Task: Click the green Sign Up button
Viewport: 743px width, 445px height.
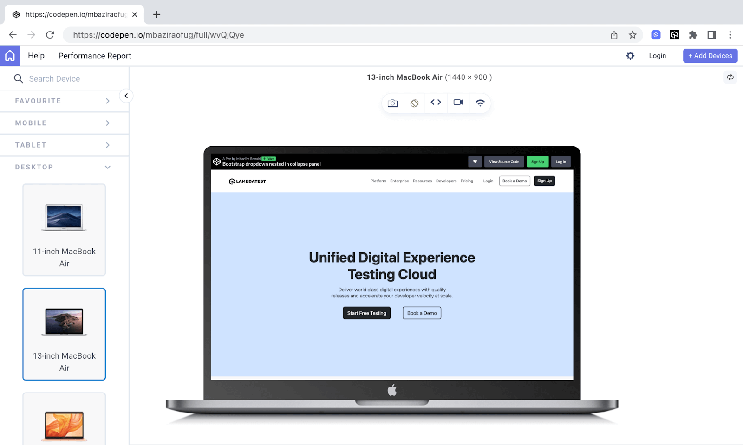Action: click(x=538, y=161)
